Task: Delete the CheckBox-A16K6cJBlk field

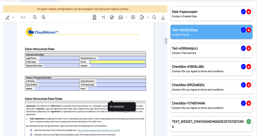Action: click(249, 67)
